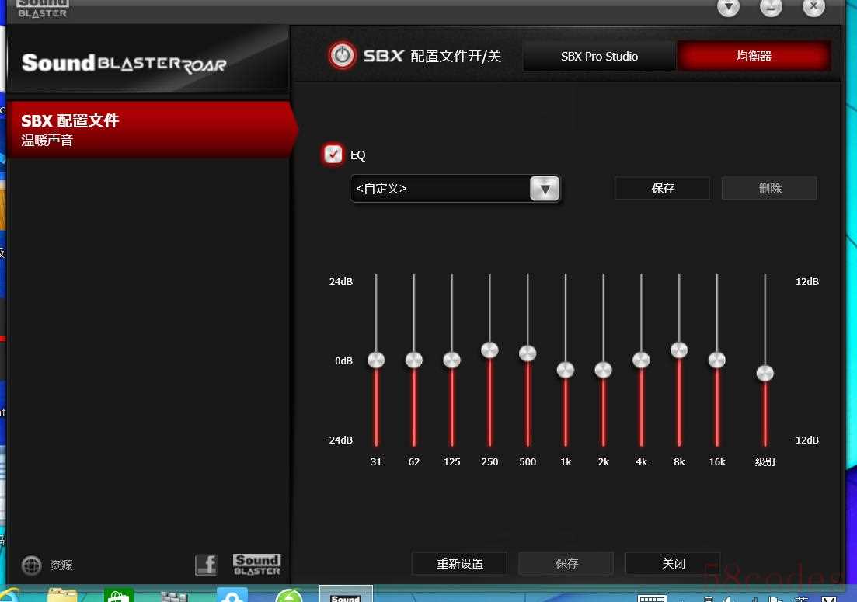The height and width of the screenshot is (602, 857).
Task: Open the EQ preset combo box field
Action: (455, 189)
